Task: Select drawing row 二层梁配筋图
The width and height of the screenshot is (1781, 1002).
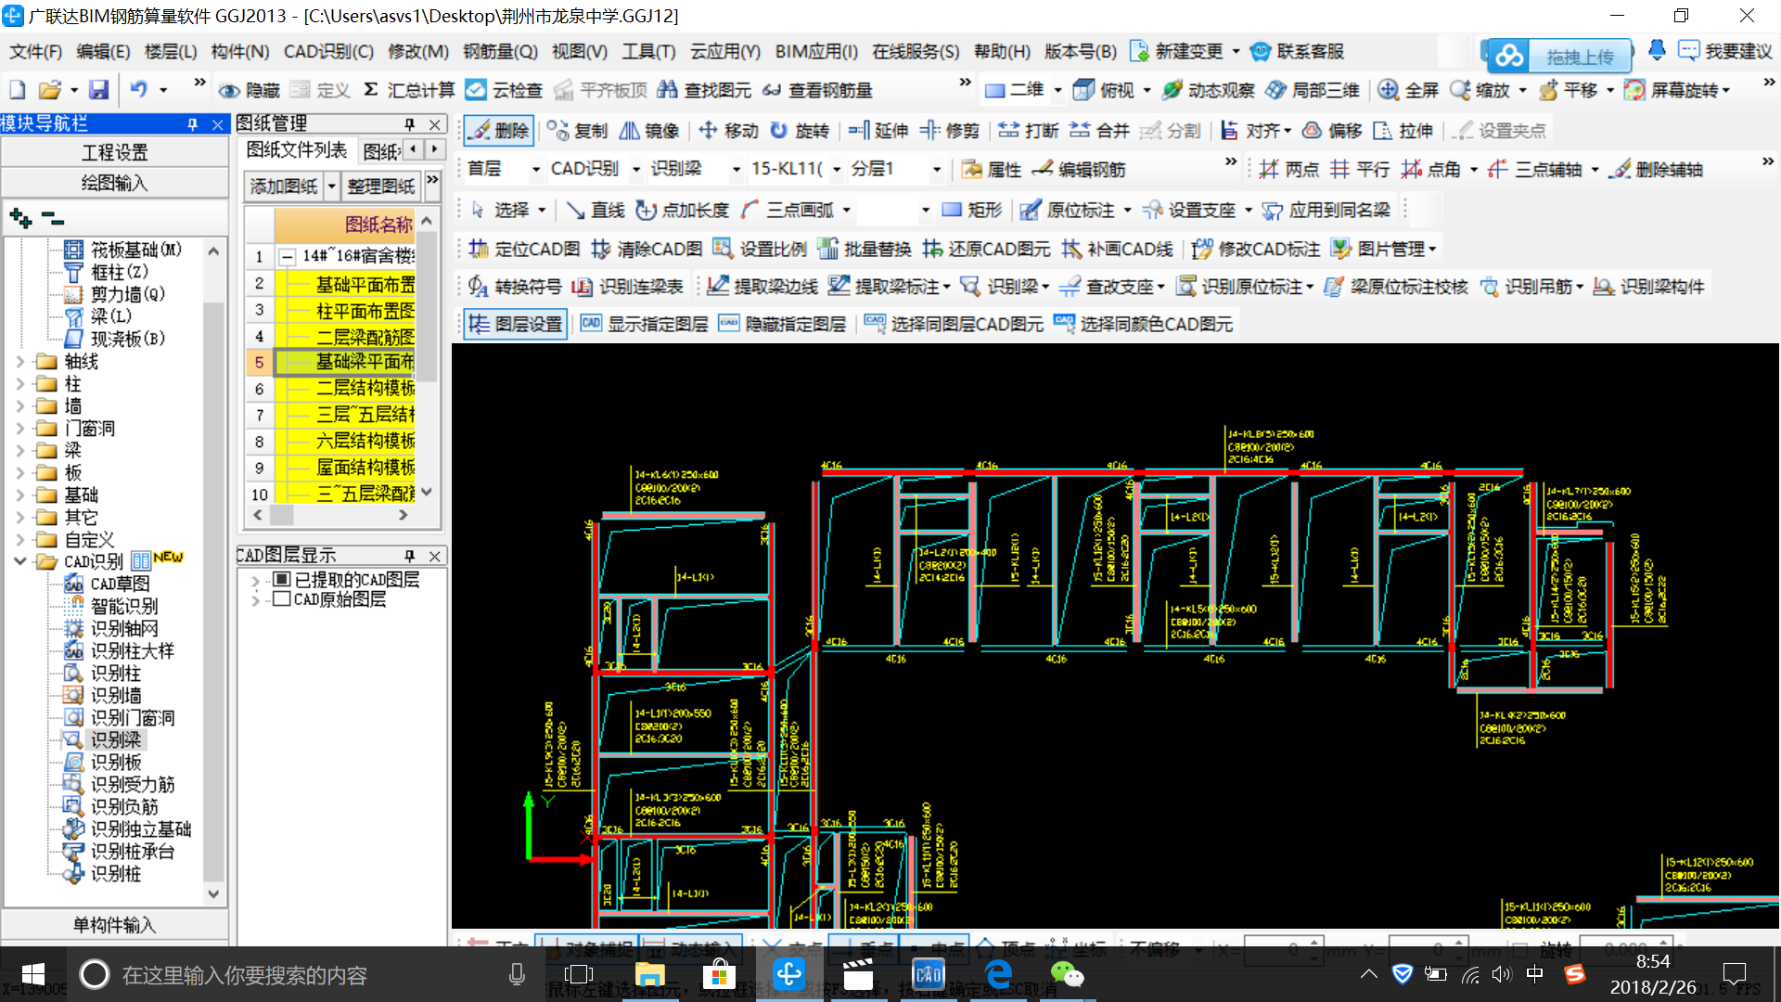Action: (x=345, y=336)
